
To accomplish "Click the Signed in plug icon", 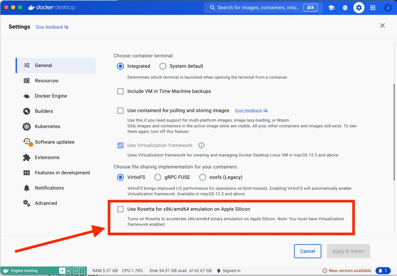I will (x=219, y=271).
